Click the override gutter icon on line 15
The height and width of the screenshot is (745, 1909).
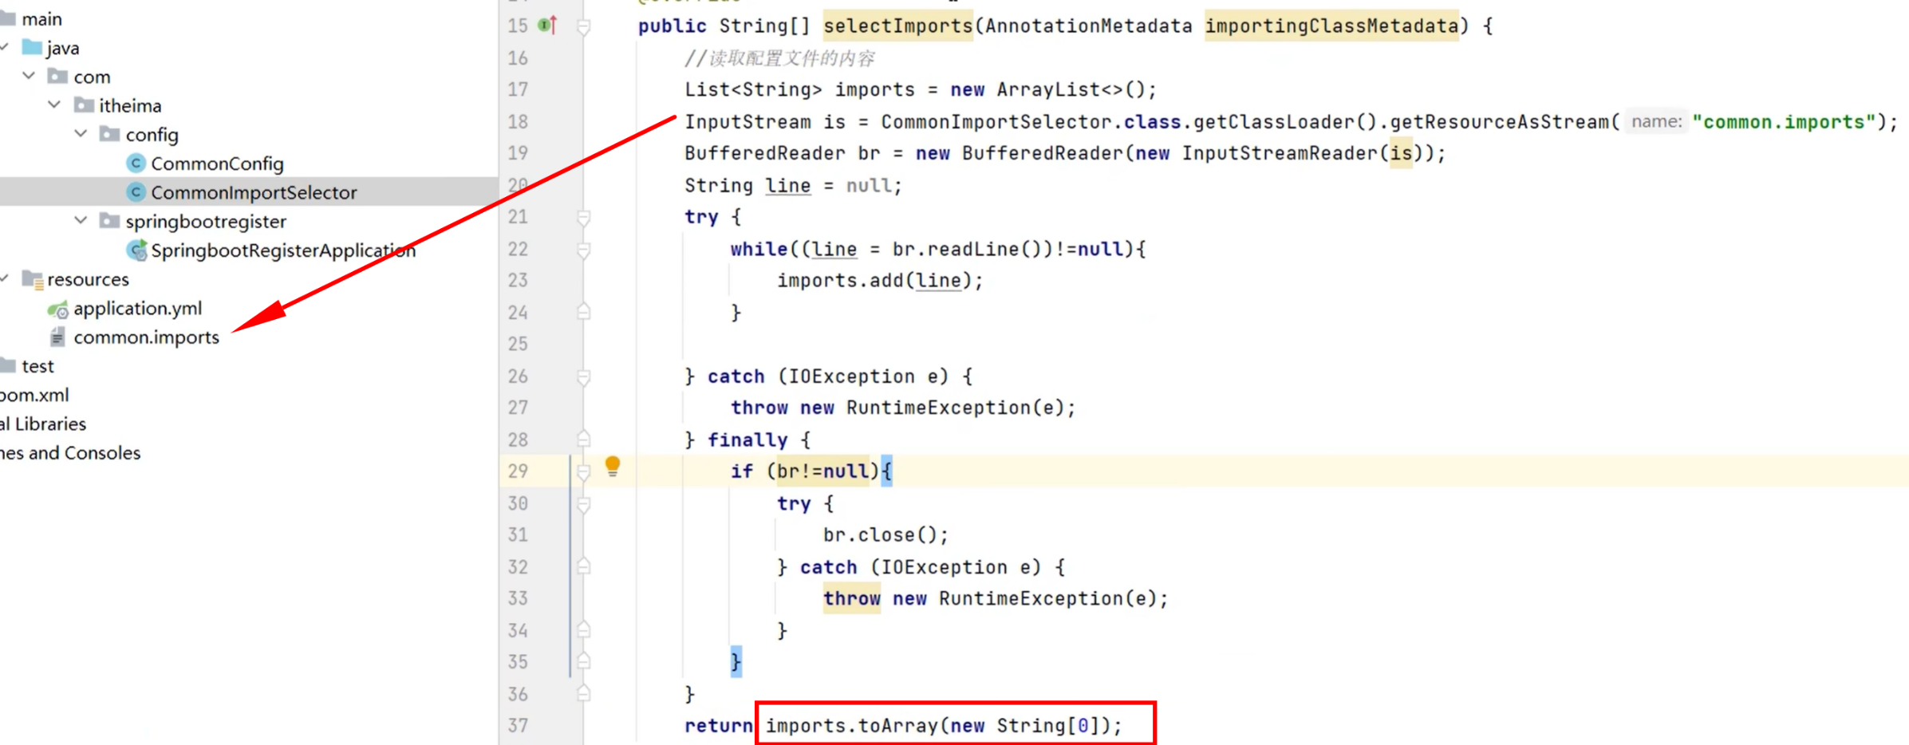(x=547, y=26)
